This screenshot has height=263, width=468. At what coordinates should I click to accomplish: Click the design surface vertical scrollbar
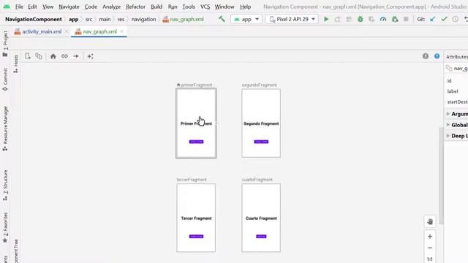441,176
